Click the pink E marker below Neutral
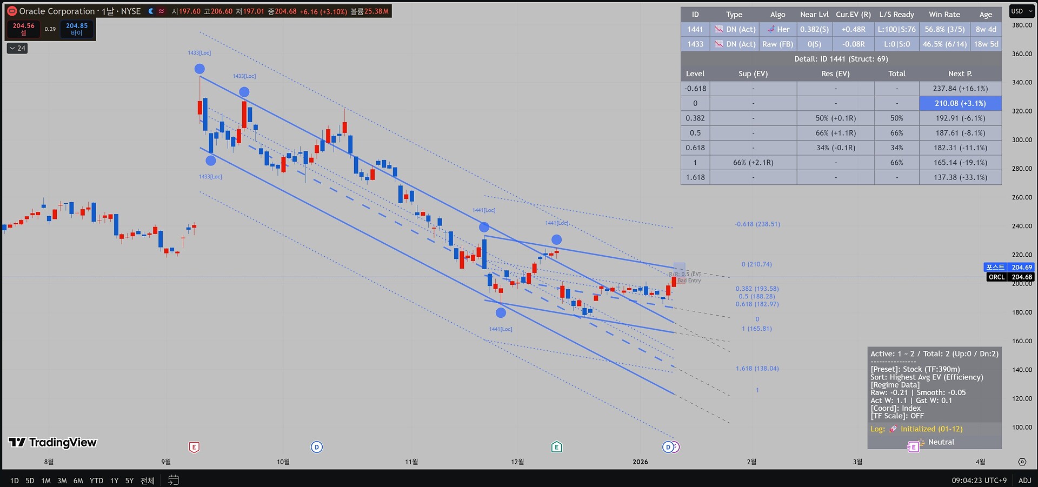 [913, 447]
